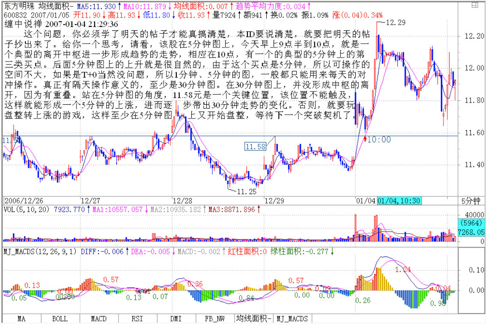
Task: Click the 0.26 green area label in MACD
Action: (x=363, y=300)
